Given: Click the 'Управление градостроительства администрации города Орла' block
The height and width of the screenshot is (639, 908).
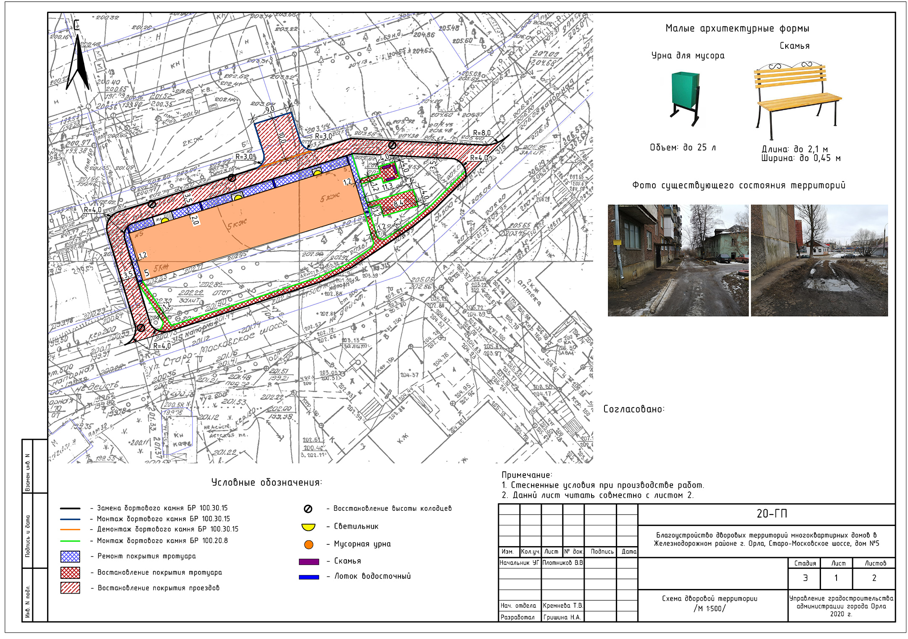Looking at the screenshot, I should (x=841, y=606).
